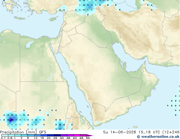
Task: Click the 2–5 mm legend color swatch
Action: (24, 135)
